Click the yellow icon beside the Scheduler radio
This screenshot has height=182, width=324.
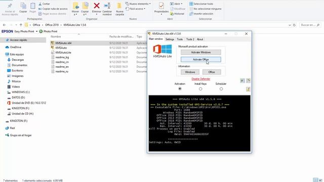pos(248,89)
